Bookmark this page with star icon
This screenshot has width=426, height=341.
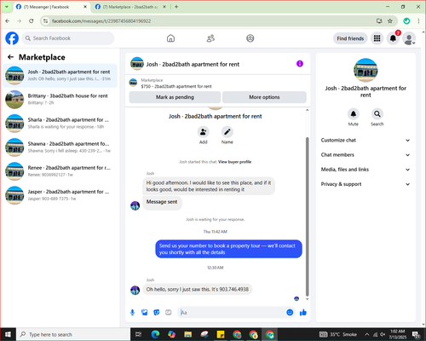pyautogui.click(x=390, y=21)
